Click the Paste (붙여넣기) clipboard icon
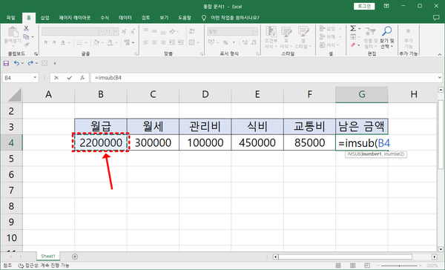Viewport: 445px width, 270px height. 13,32
